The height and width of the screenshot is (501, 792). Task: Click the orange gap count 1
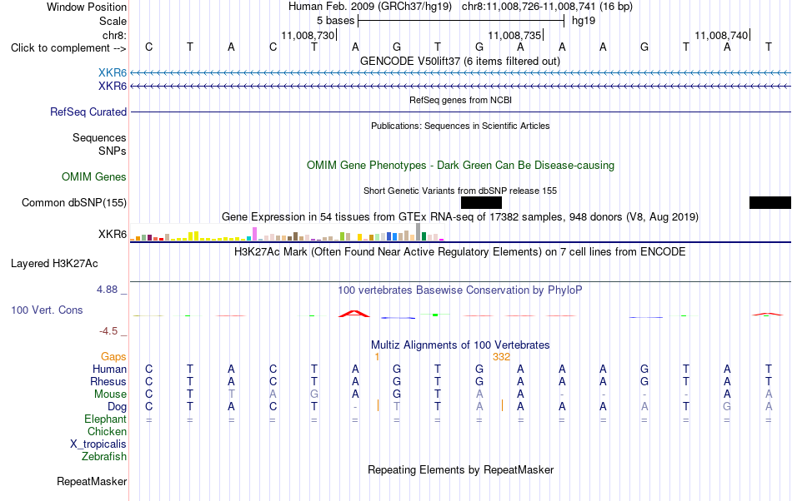[x=378, y=357]
